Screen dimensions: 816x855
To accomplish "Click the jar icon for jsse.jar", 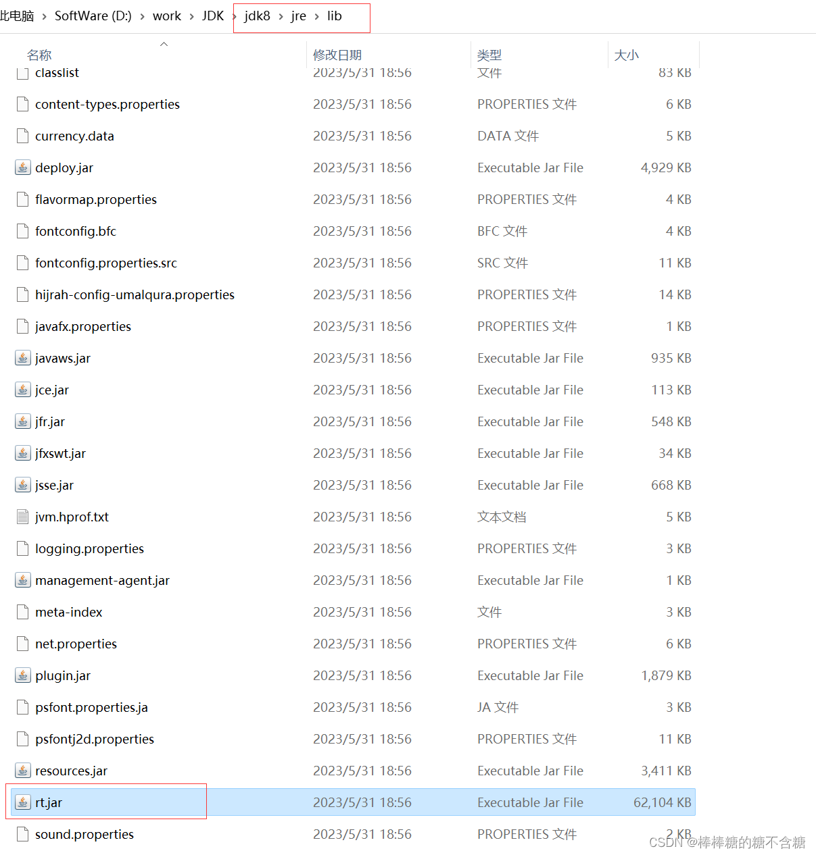I will [22, 485].
